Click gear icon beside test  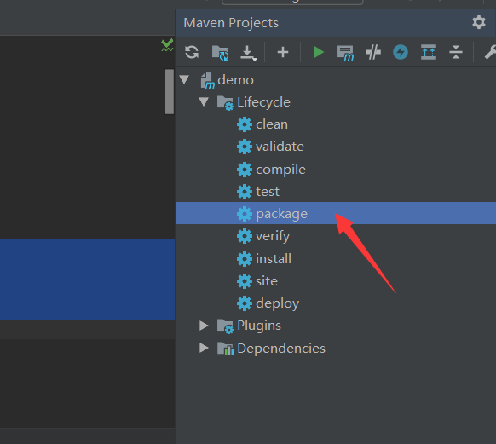point(245,192)
